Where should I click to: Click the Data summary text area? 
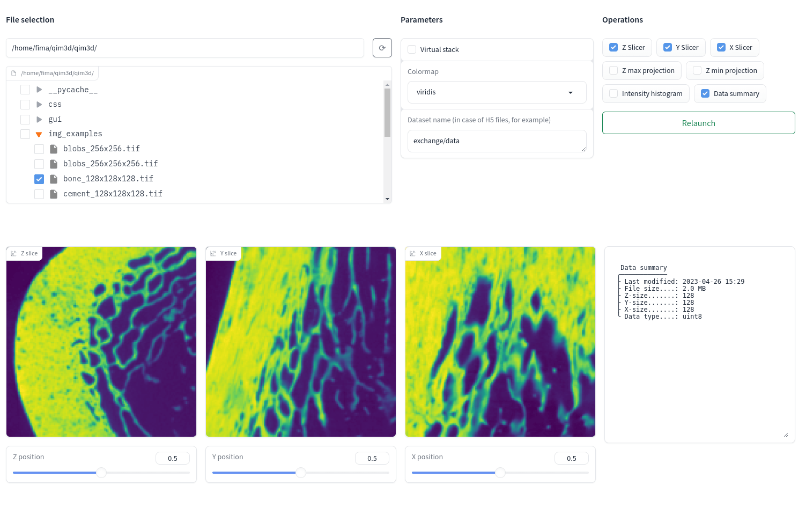699,344
